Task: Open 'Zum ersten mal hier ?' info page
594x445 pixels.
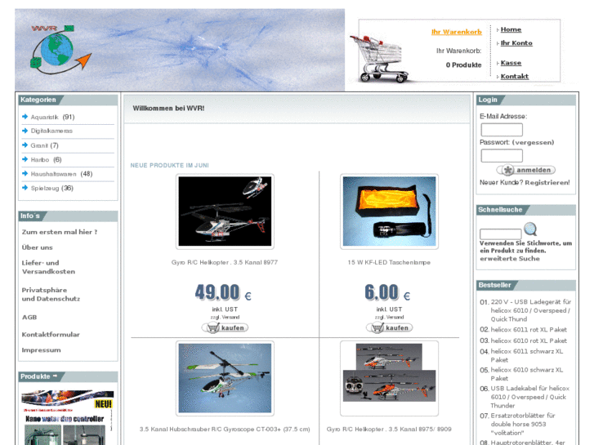Action: pos(60,232)
